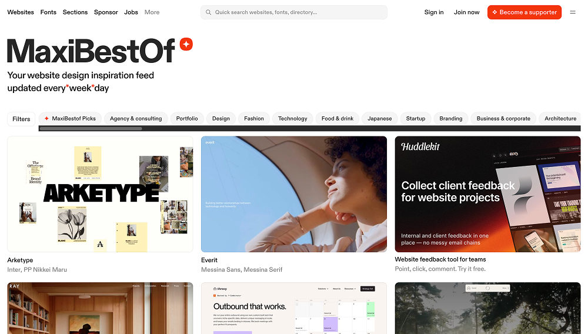
Task: Open the Huddlekit sponsor thumbnail
Action: [487, 194]
